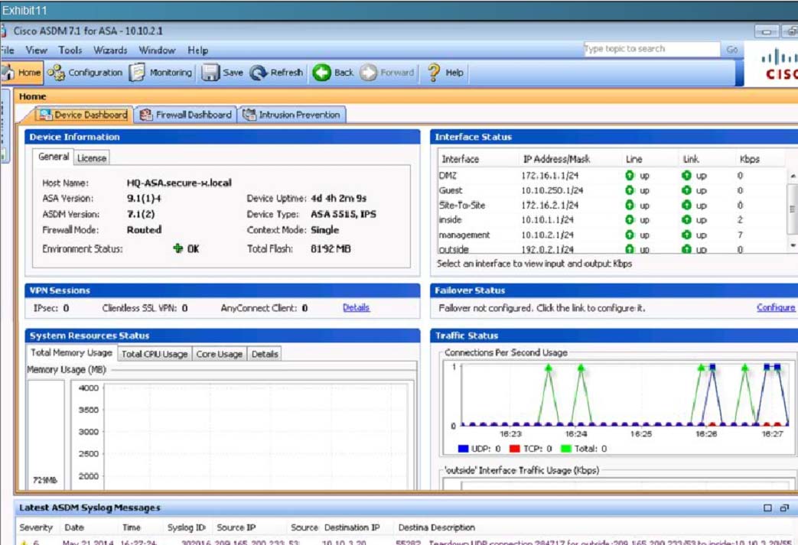This screenshot has width=798, height=545.
Task: Open the Tools menu
Action: point(70,50)
